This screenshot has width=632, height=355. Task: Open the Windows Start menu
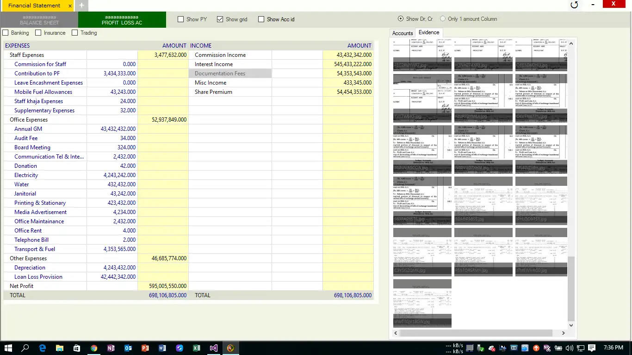tap(8, 348)
